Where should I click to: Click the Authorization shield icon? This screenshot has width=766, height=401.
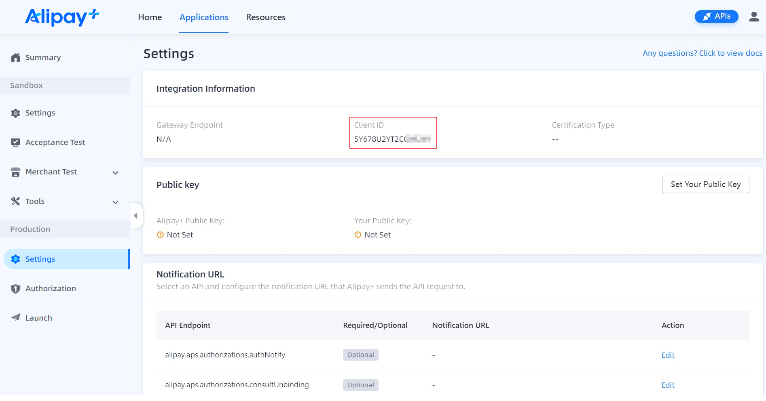pos(15,289)
